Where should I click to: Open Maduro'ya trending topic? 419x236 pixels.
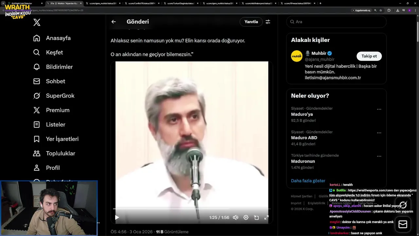[x=302, y=114]
